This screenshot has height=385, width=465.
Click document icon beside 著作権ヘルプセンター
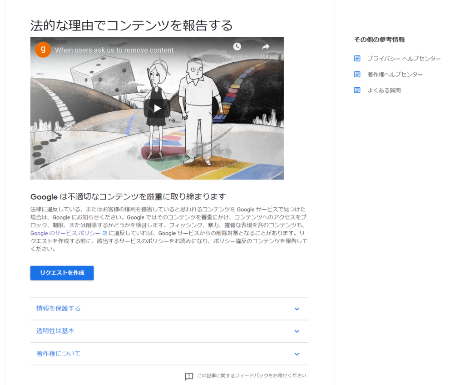(x=357, y=74)
